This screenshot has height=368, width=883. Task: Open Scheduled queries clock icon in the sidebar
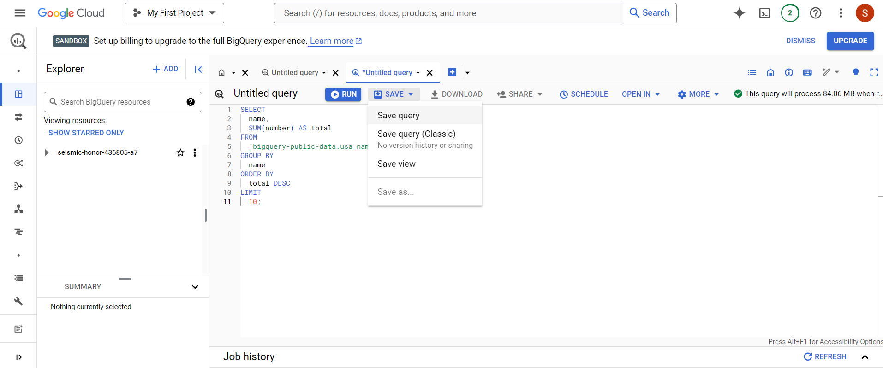tap(18, 140)
